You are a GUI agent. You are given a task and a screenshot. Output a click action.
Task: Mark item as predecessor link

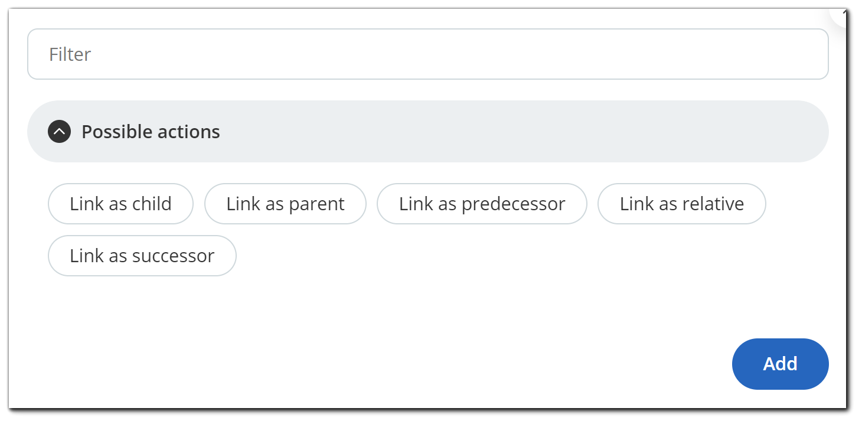pyautogui.click(x=482, y=204)
